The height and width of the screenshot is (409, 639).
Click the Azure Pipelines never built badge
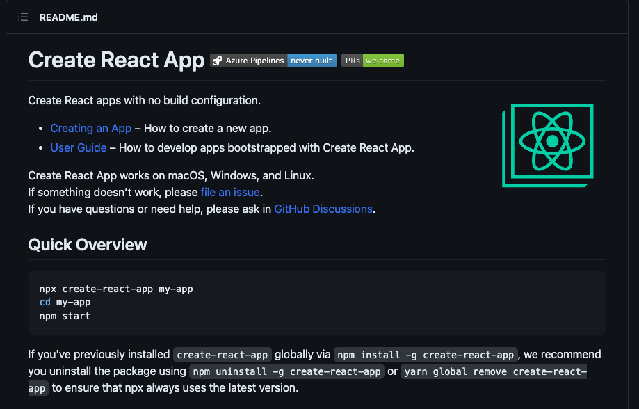(273, 61)
